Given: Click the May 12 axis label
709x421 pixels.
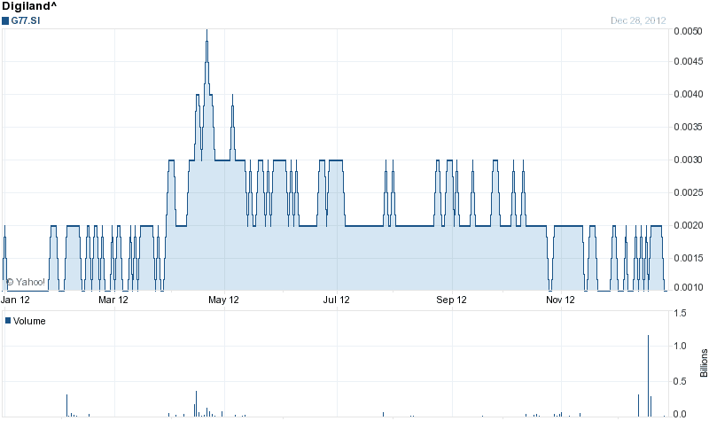Looking at the screenshot, I should tap(224, 300).
